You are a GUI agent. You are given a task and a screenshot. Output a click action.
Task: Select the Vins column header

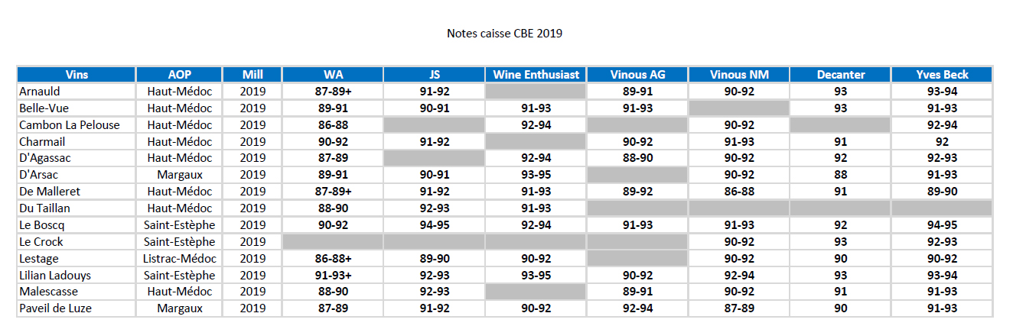pos(77,75)
